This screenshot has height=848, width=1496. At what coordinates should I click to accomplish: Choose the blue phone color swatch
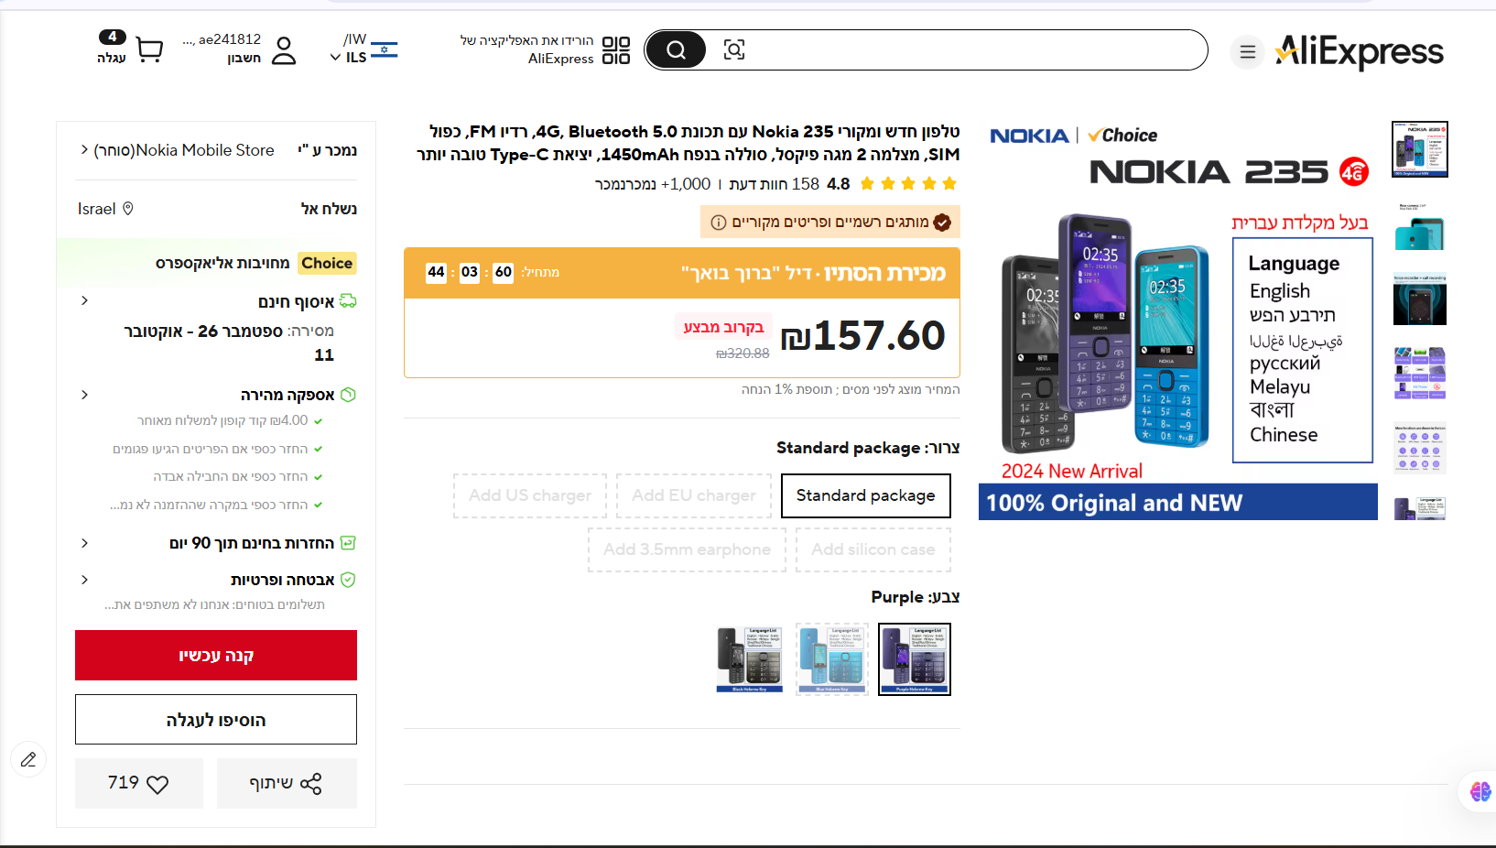[831, 658]
